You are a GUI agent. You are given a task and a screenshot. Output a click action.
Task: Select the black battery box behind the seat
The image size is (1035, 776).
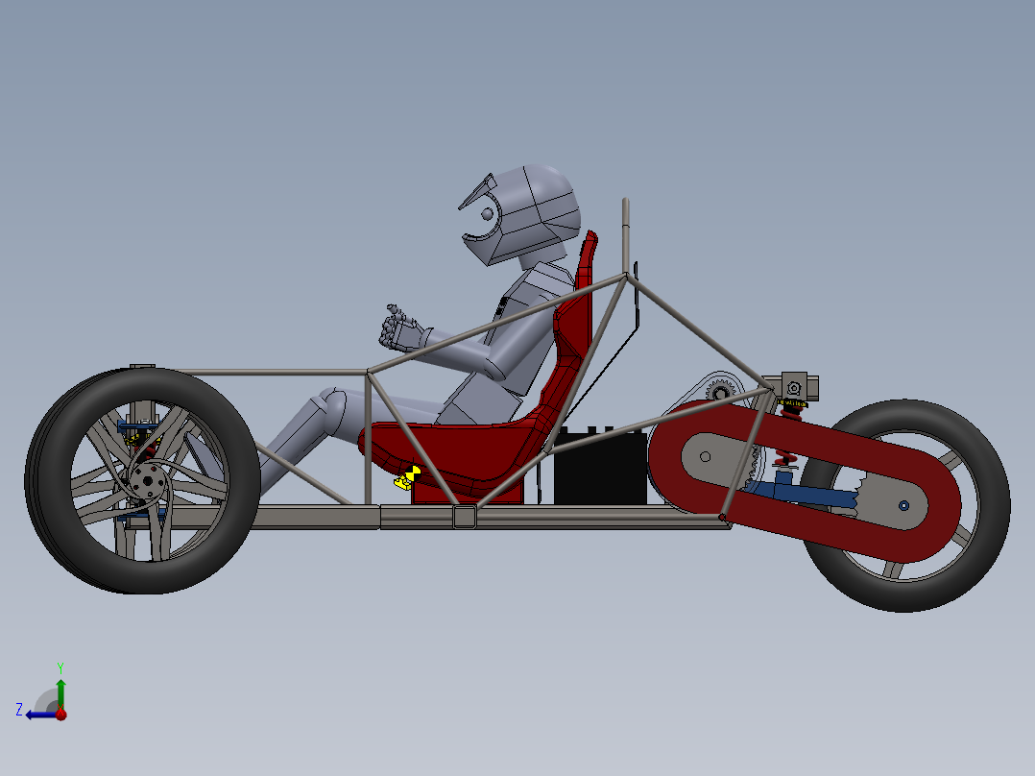(599, 467)
